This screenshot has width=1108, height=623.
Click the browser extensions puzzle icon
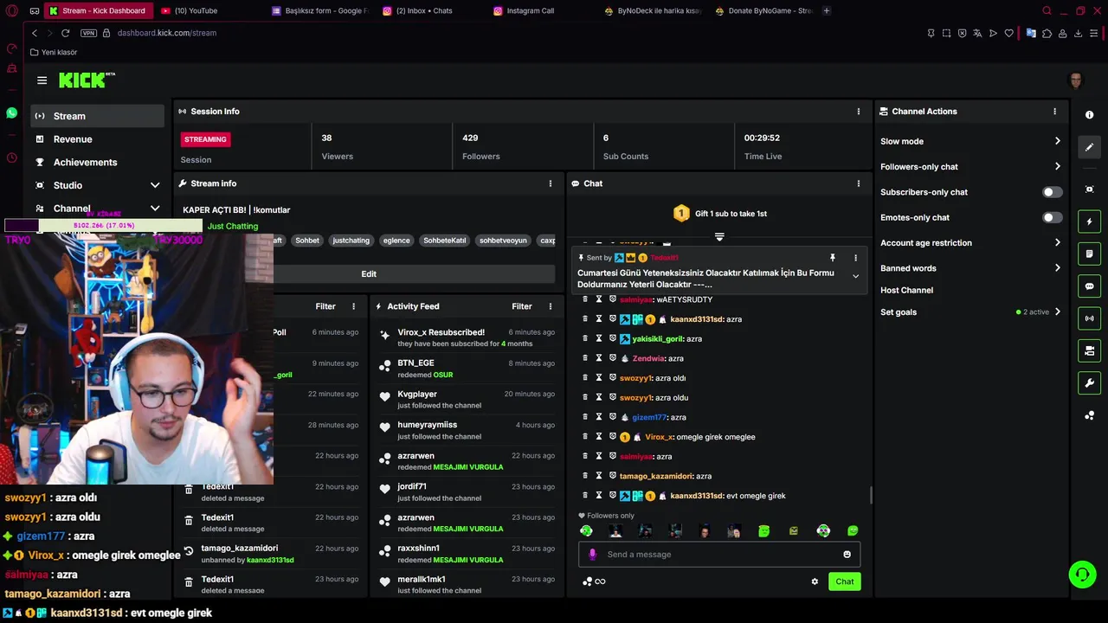tap(1047, 33)
